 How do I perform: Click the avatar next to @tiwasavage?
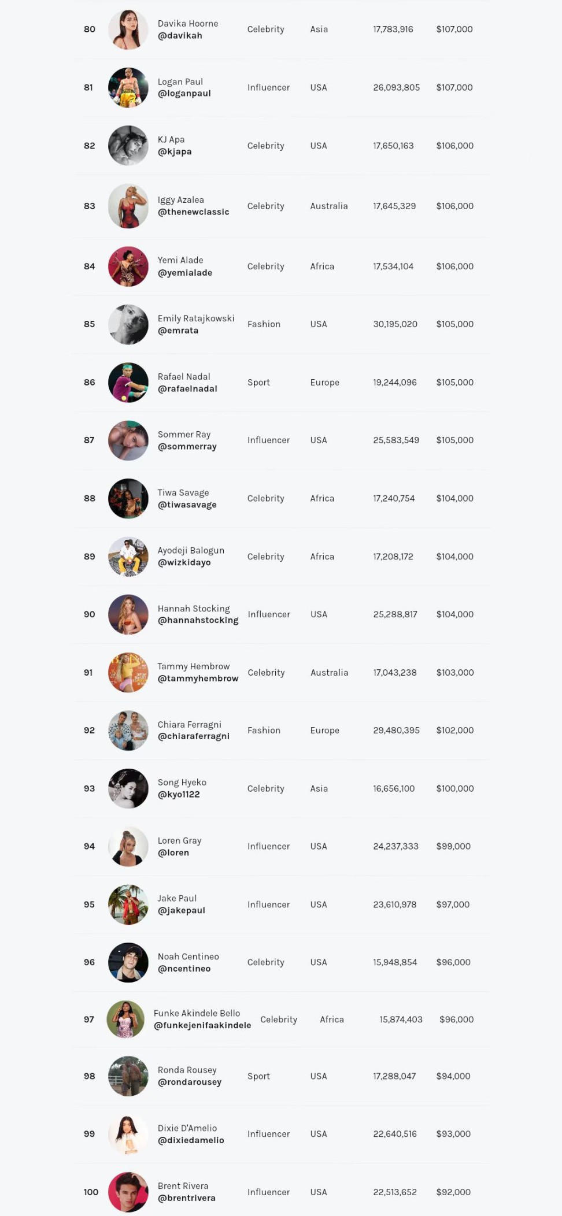tap(128, 498)
